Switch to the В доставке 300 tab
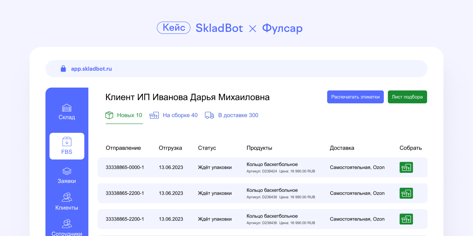 [x=232, y=115]
